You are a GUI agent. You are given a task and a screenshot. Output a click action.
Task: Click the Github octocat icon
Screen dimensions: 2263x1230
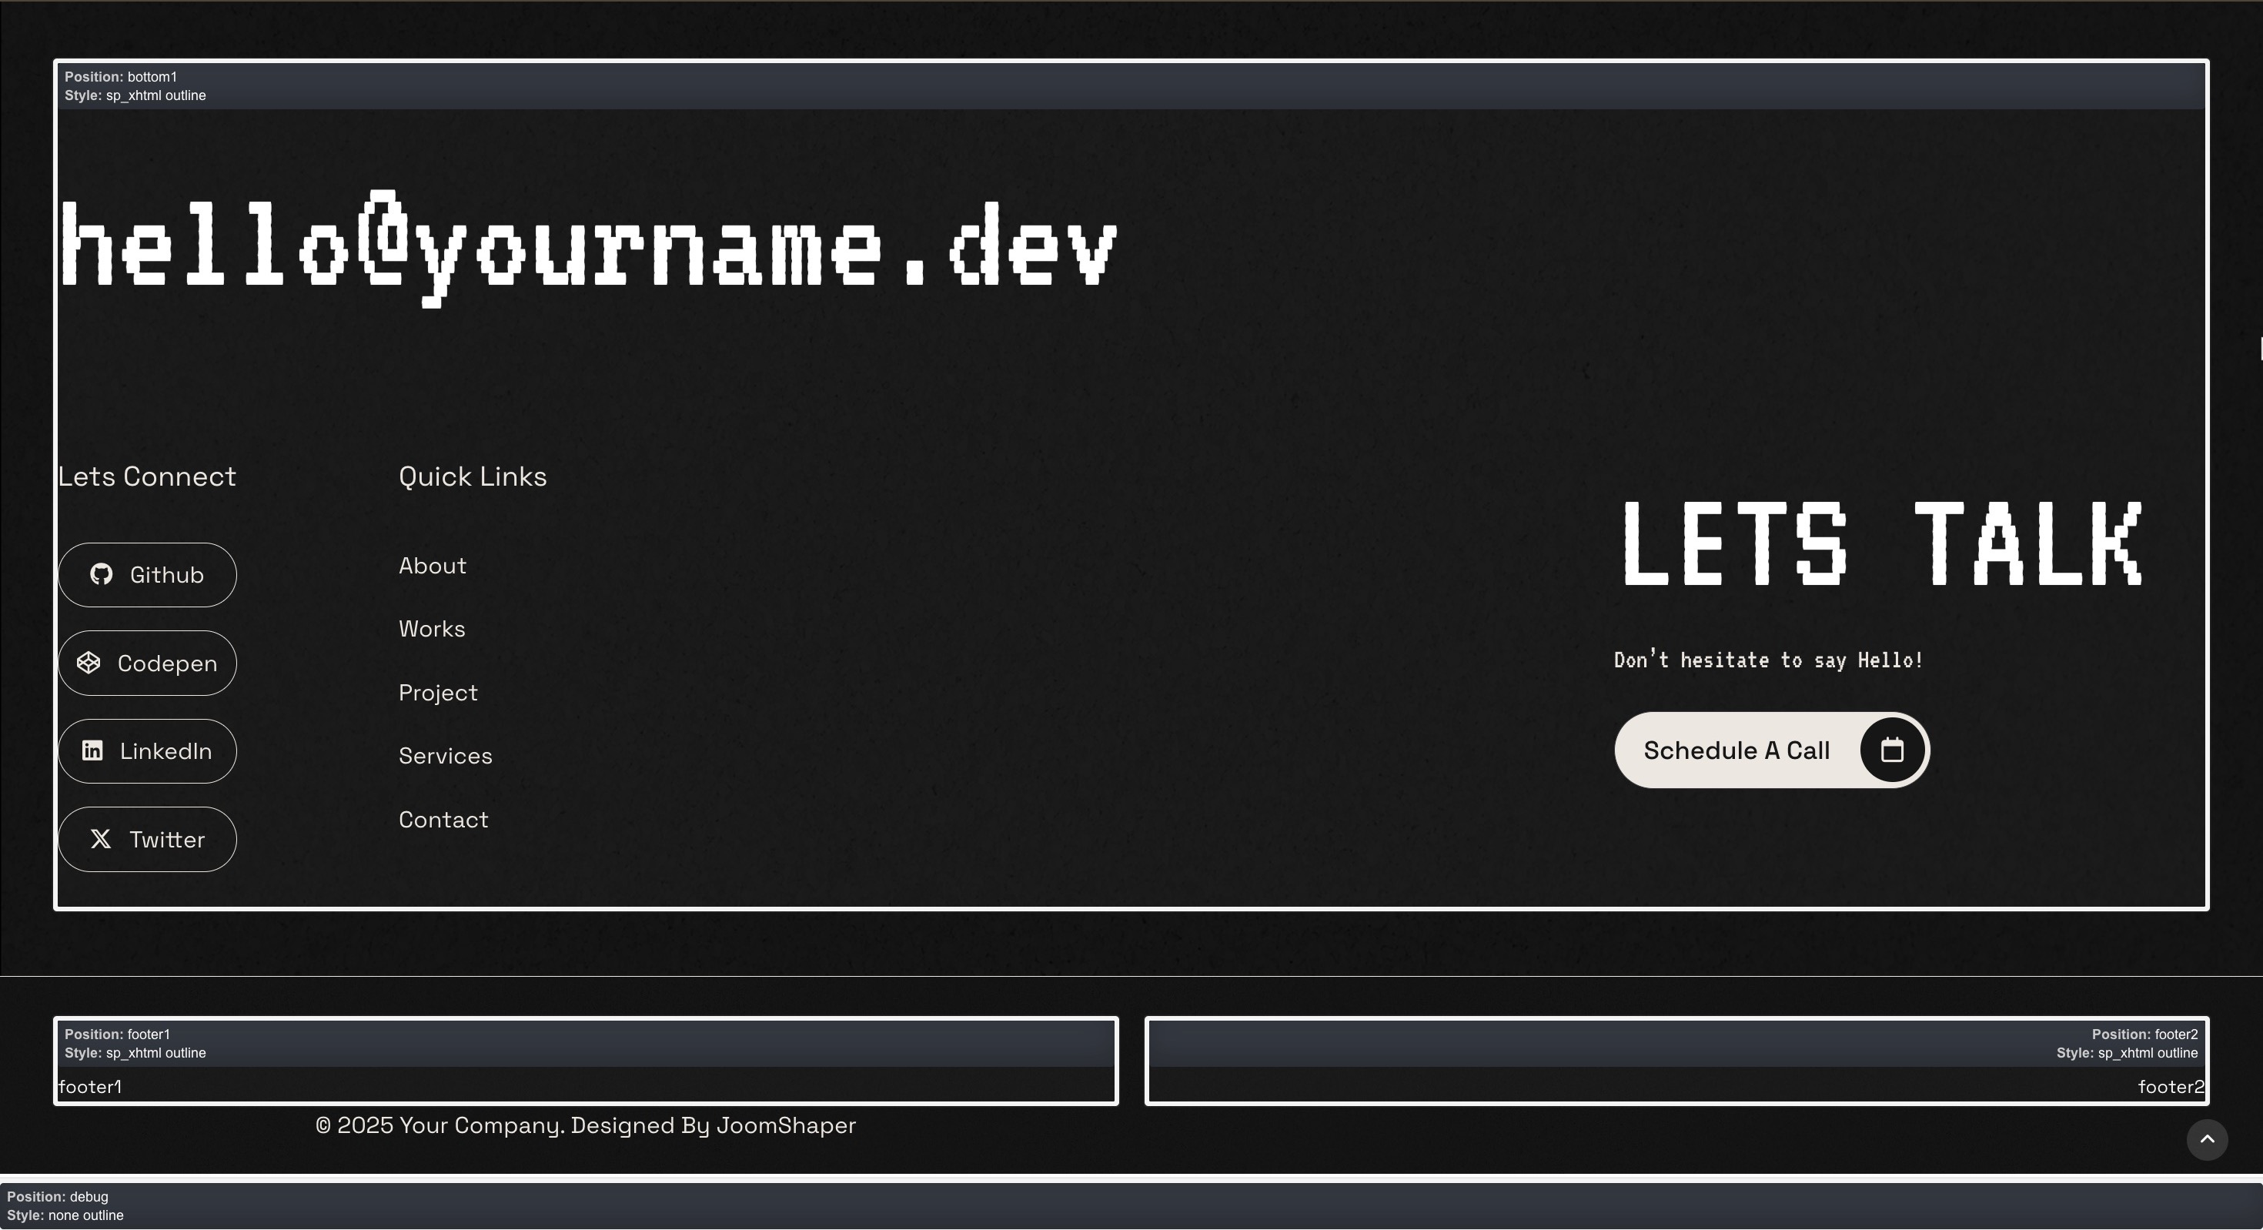(101, 574)
